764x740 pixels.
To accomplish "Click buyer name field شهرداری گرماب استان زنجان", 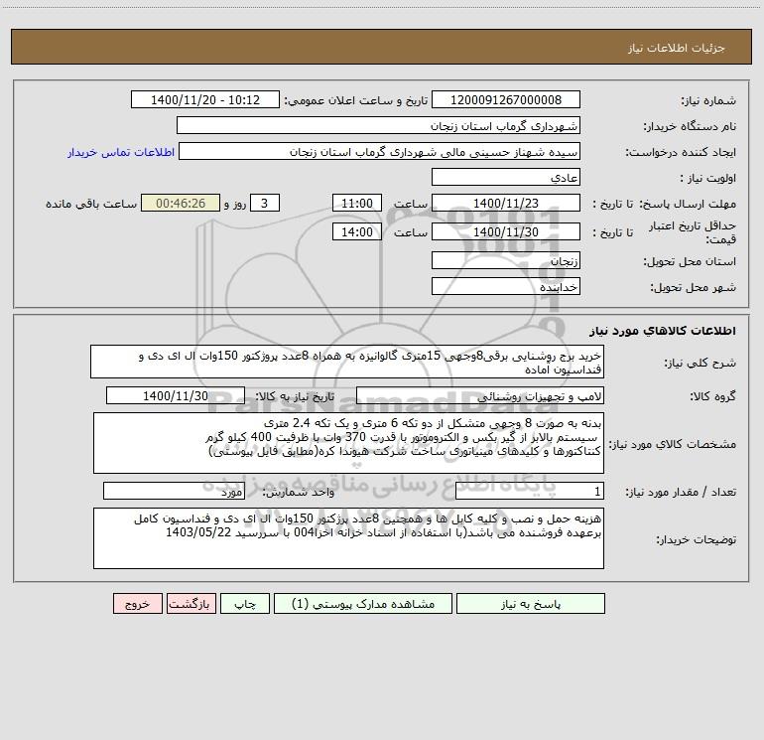I will (x=378, y=125).
